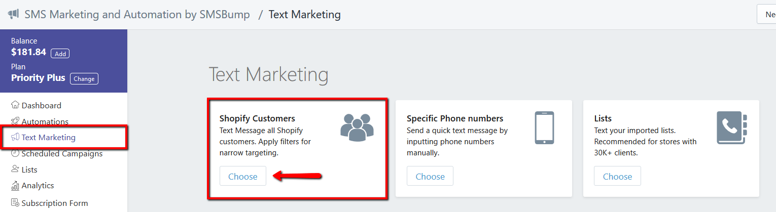Screen dimensions: 776x212
Task: Click the Subscription Form document icon
Action: coord(15,203)
